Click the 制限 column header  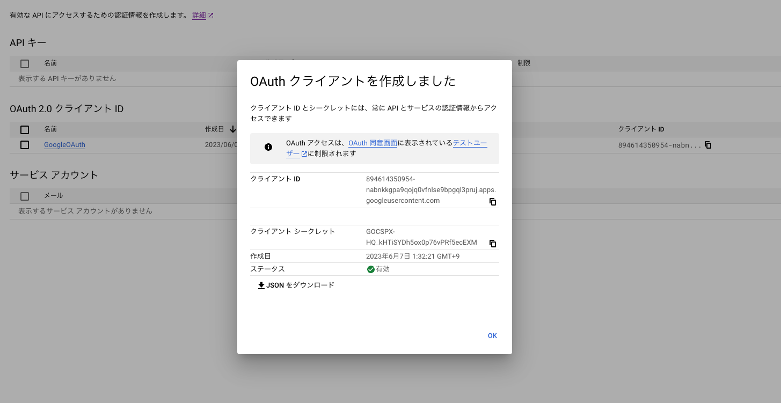point(524,63)
